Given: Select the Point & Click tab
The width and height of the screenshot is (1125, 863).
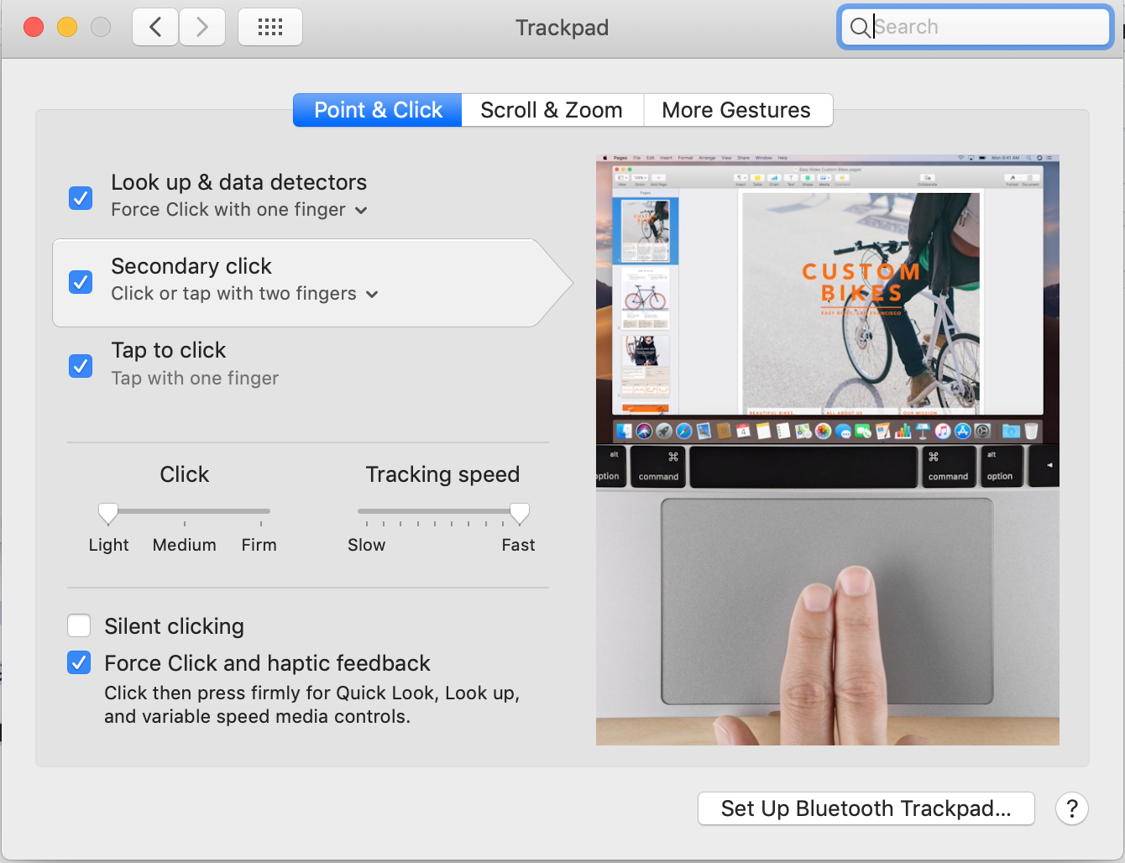Looking at the screenshot, I should click(377, 110).
